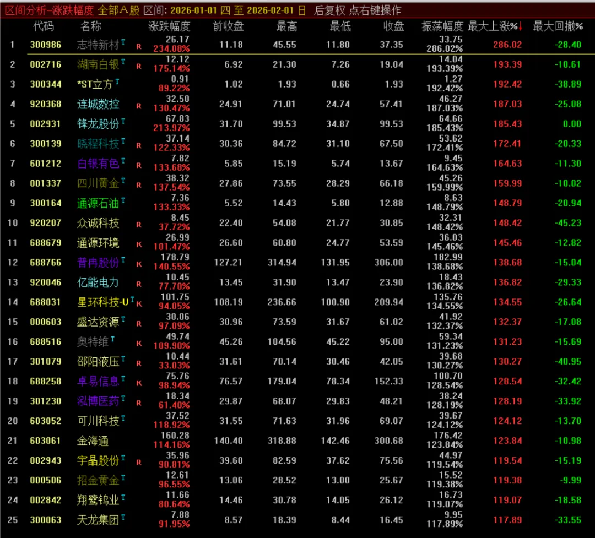The width and height of the screenshot is (595, 538).
Task: Select stock name 锋龙股份
Action: [x=98, y=124]
